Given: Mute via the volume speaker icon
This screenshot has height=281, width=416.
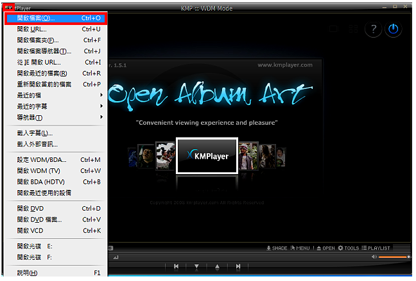Looking at the screenshot, I should tap(374, 257).
